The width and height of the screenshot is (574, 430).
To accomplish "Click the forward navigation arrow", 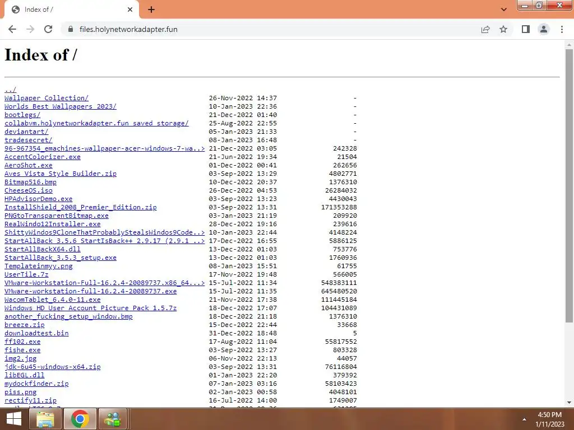I will pyautogui.click(x=30, y=29).
